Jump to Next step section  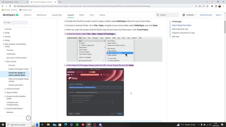point(176,37)
